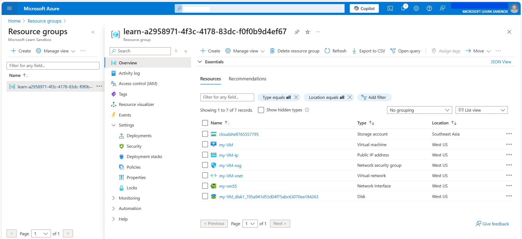
Task: Open the notifications bell
Action: 403,8
